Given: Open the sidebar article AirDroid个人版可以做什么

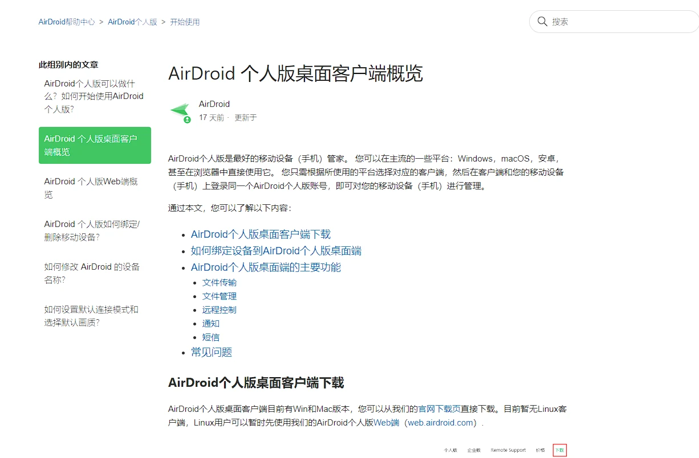Looking at the screenshot, I should click(x=94, y=96).
